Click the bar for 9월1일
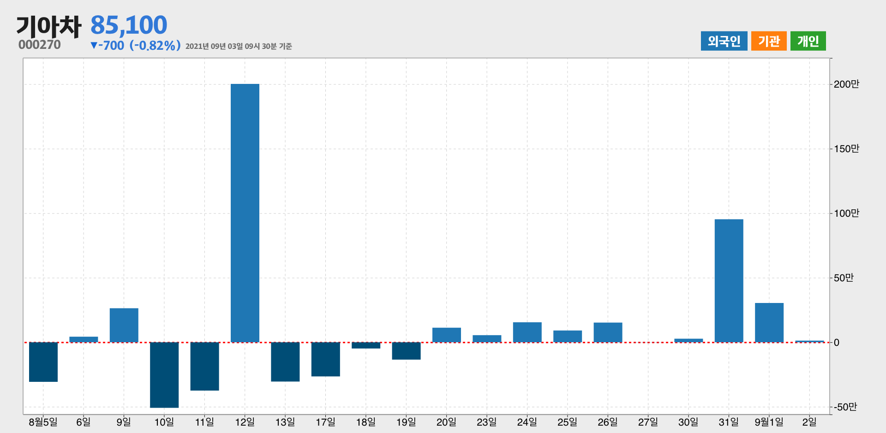 pos(769,322)
